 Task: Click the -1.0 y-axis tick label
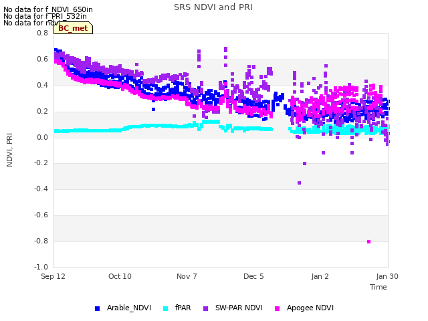pyautogui.click(x=41, y=267)
